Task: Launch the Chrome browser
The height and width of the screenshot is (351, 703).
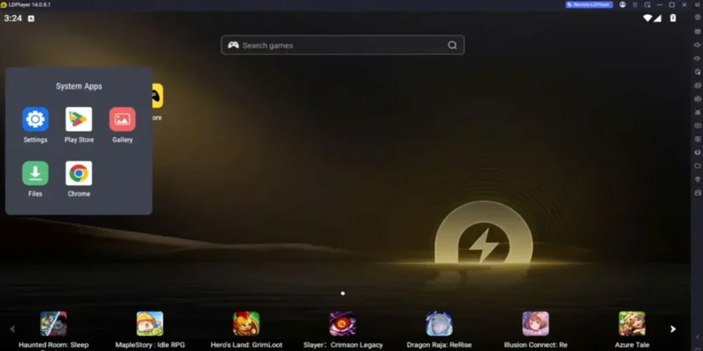Action: 79,173
